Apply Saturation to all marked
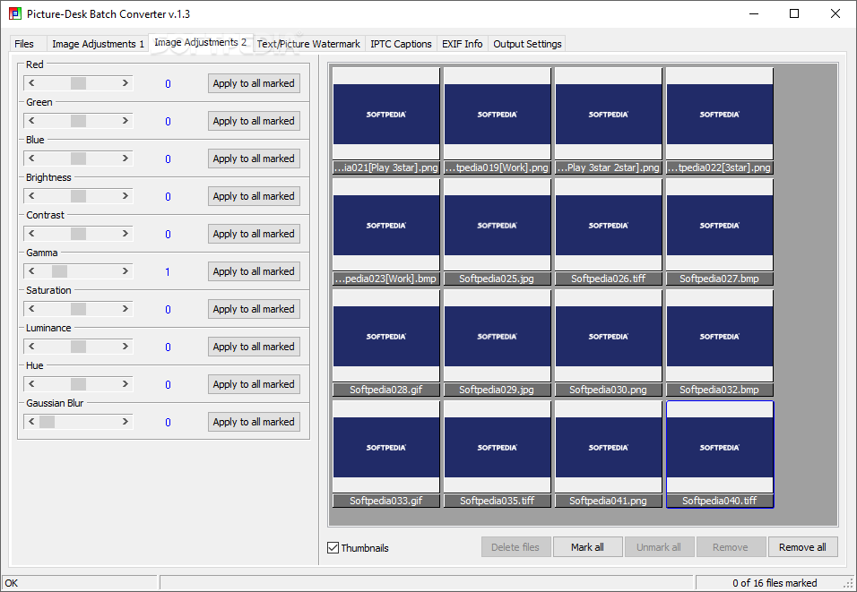 254,309
